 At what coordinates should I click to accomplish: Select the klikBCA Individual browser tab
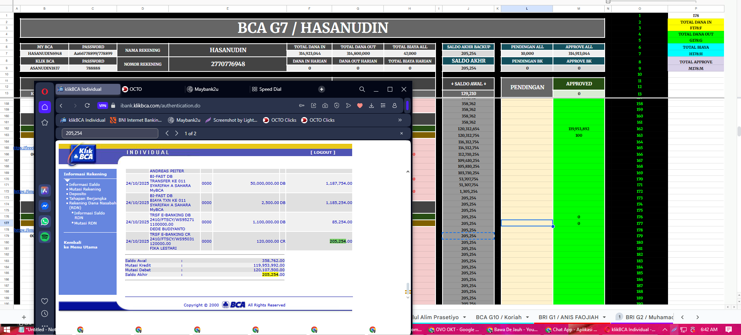pyautogui.click(x=88, y=89)
